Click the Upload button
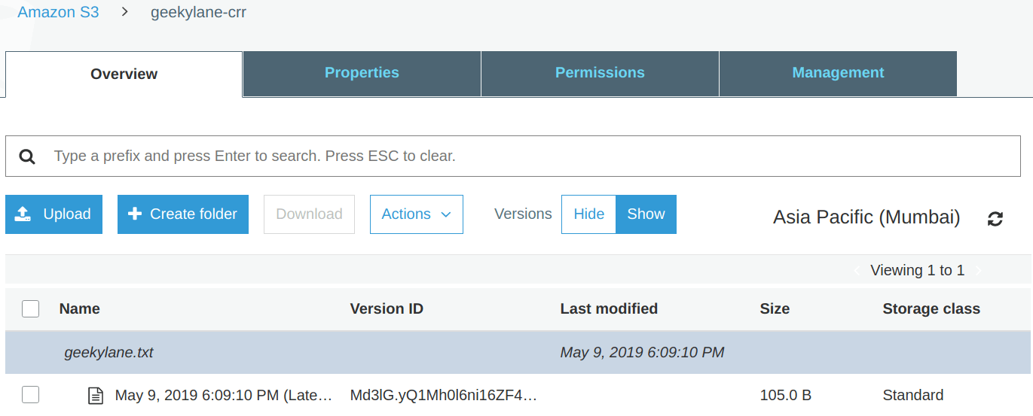Screen dimensions: 1033x416 pos(53,214)
